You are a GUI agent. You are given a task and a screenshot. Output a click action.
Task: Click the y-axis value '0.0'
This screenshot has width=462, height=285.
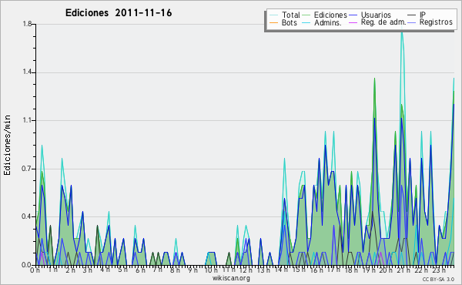tap(27, 265)
